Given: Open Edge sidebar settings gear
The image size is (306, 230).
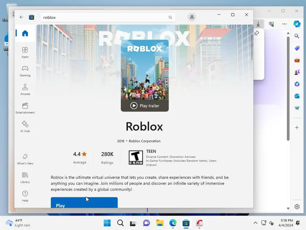Looking at the screenshot, I should (x=297, y=207).
